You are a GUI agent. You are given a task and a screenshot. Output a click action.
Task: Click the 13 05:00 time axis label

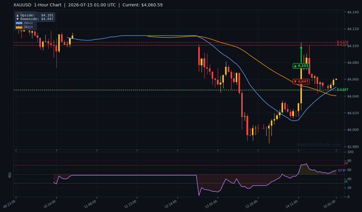click(x=211, y=204)
